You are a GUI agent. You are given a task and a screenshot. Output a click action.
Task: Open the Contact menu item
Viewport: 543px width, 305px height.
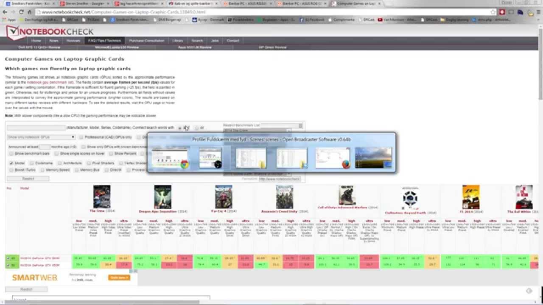click(x=233, y=41)
